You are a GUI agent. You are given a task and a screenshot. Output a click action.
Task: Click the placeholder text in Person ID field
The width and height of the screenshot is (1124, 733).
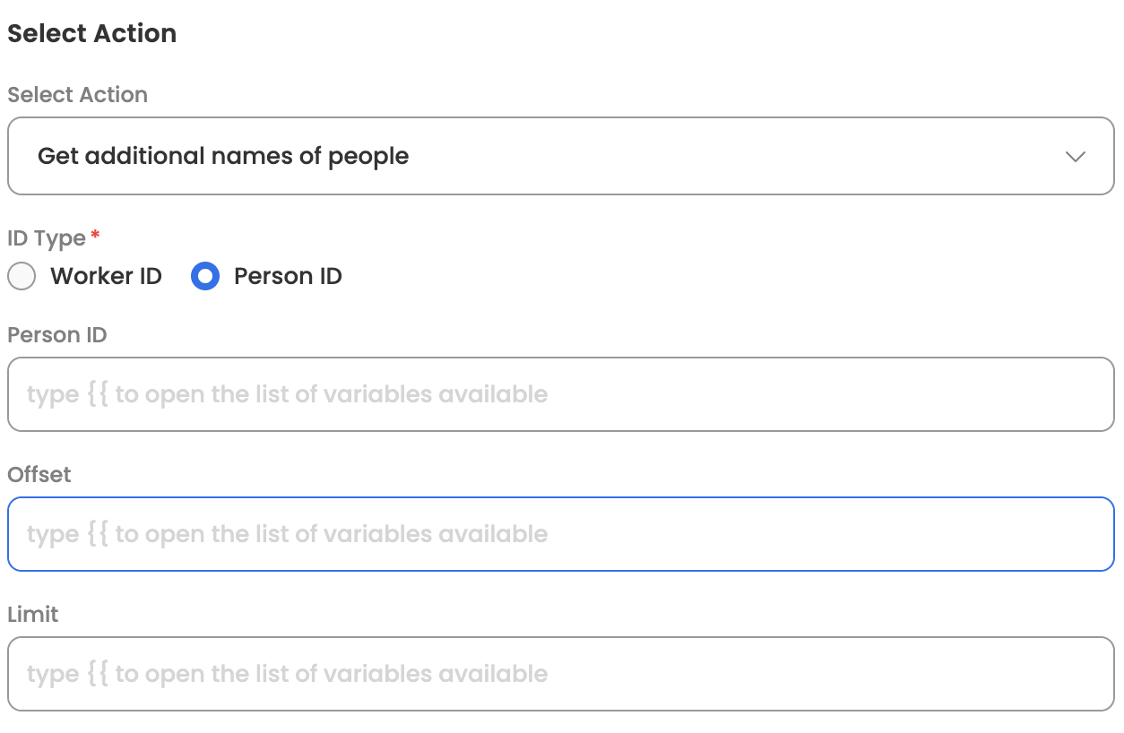287,394
